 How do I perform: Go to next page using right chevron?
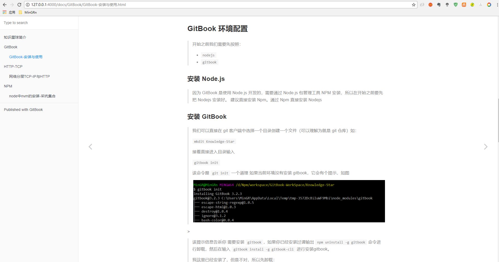pyautogui.click(x=486, y=147)
